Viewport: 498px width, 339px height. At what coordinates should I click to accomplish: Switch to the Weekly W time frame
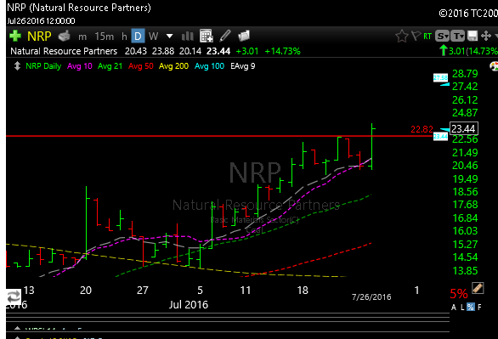tap(154, 37)
